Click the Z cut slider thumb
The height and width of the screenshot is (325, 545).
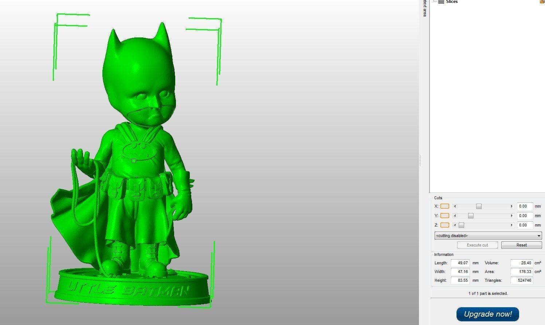pyautogui.click(x=461, y=225)
